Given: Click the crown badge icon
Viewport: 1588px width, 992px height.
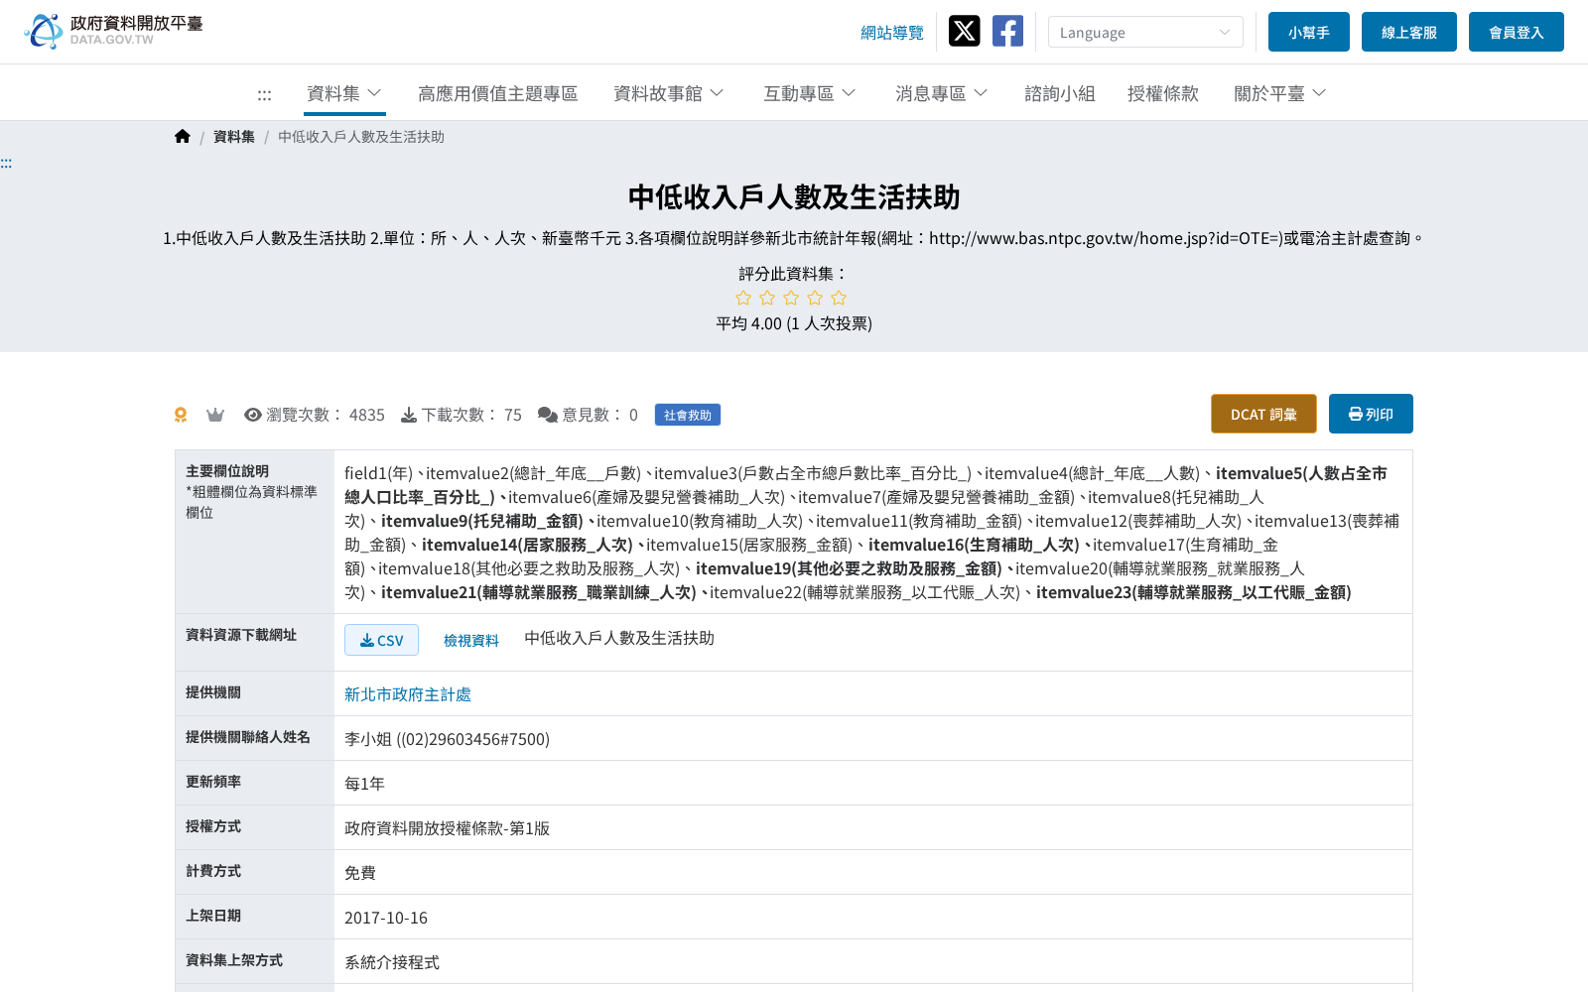Looking at the screenshot, I should point(215,415).
